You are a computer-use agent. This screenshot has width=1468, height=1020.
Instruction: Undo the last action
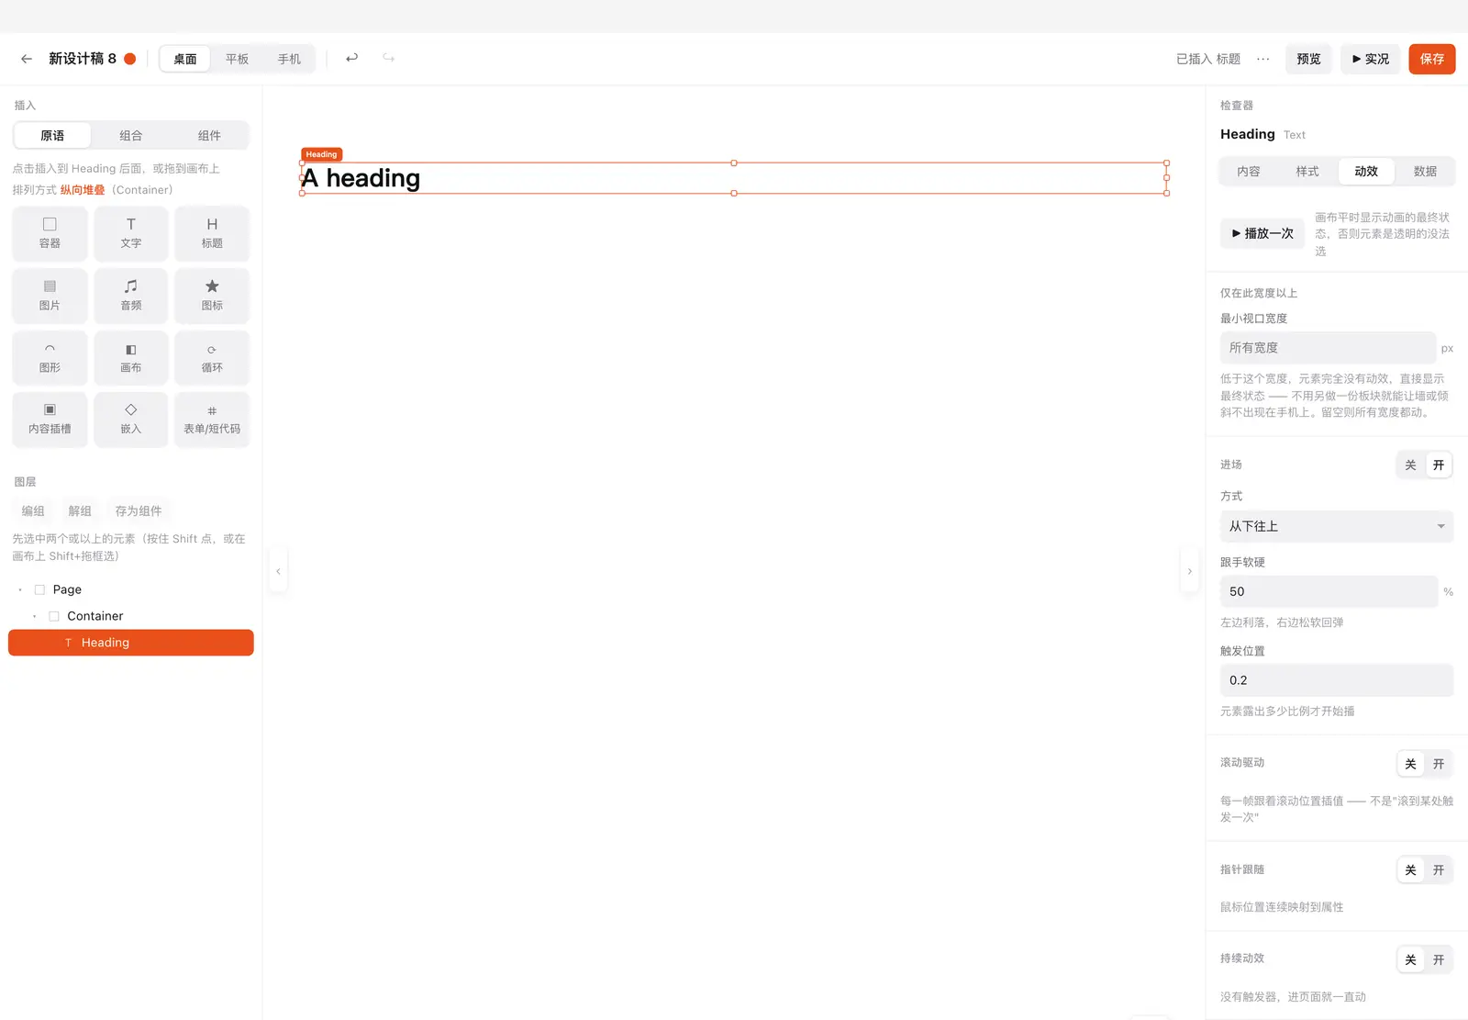coord(351,58)
